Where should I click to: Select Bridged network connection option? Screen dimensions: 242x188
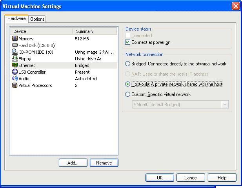[127, 64]
